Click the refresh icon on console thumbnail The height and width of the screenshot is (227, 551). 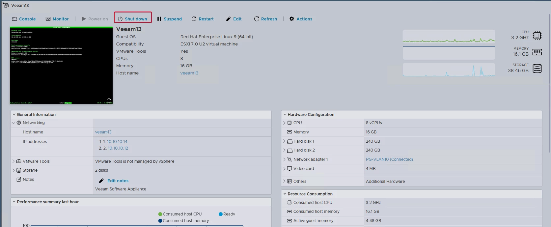(109, 100)
